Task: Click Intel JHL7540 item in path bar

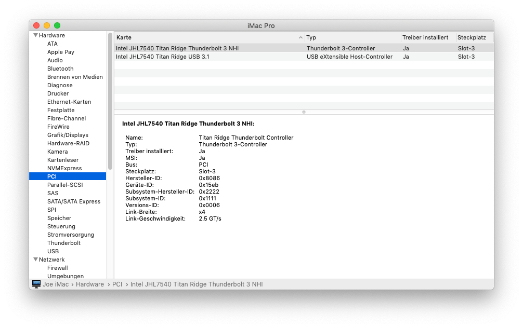Action: [197, 284]
